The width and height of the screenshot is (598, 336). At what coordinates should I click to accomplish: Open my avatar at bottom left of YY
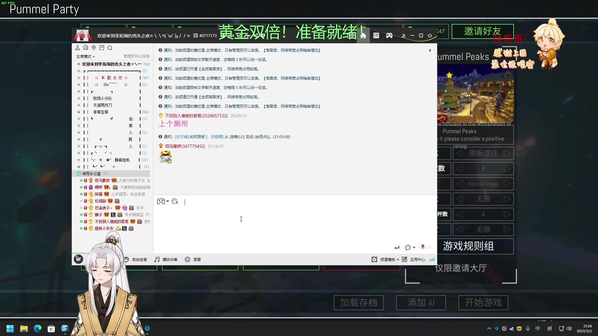(78, 259)
